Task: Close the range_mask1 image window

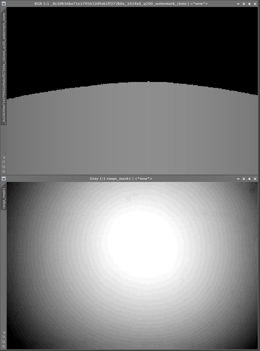Action: pyautogui.click(x=255, y=179)
